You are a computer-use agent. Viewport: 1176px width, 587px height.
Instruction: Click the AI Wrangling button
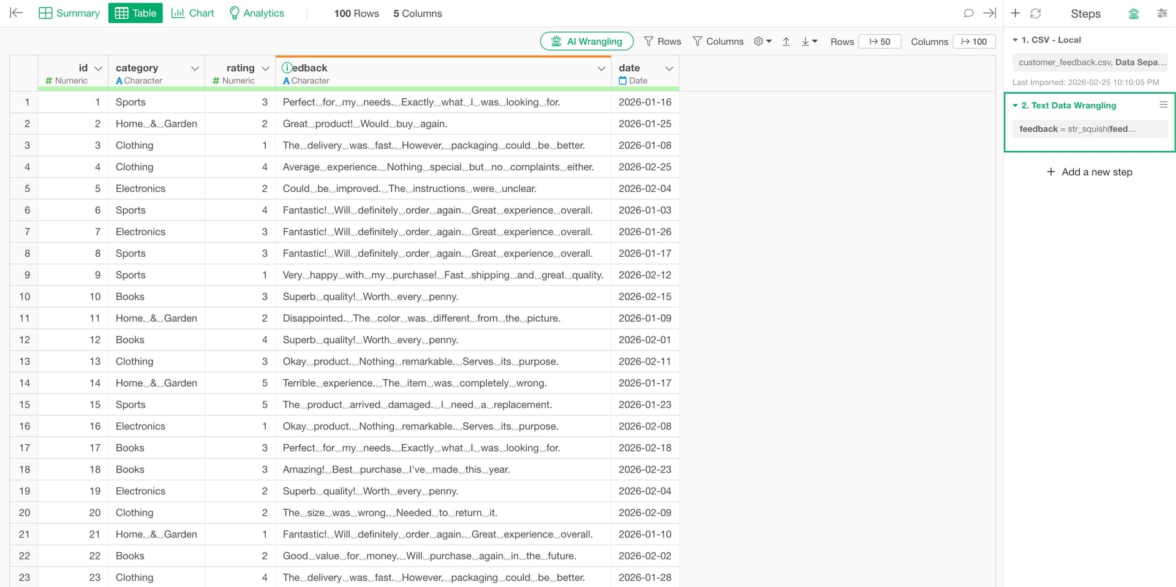586,41
